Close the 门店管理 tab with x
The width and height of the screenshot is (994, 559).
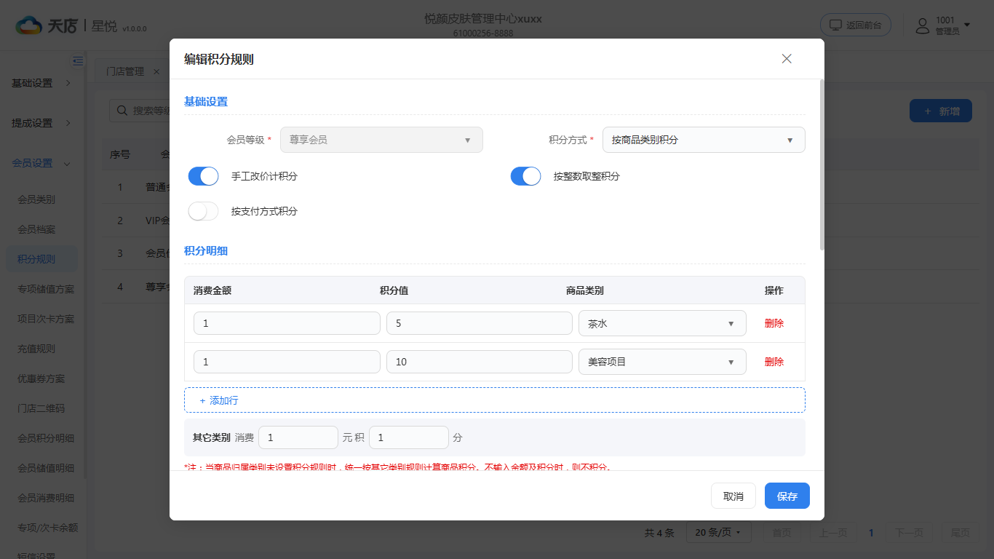[x=156, y=72]
